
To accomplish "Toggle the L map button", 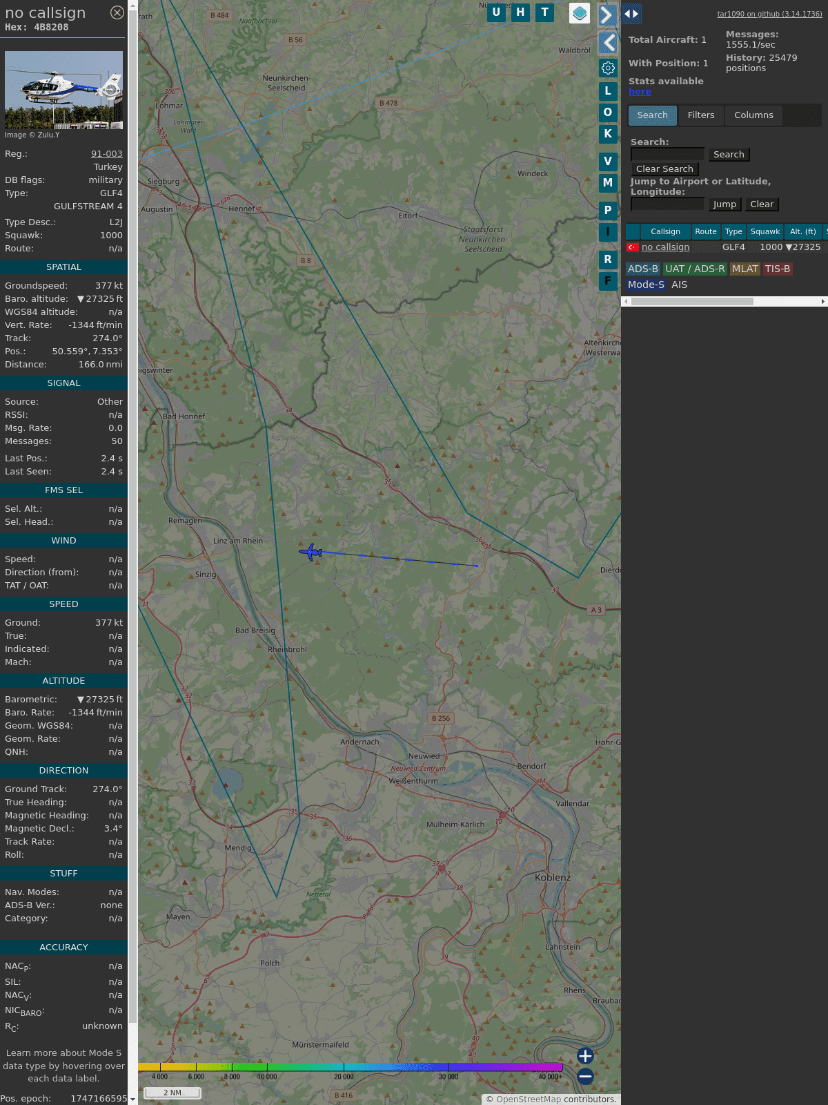I will click(608, 90).
